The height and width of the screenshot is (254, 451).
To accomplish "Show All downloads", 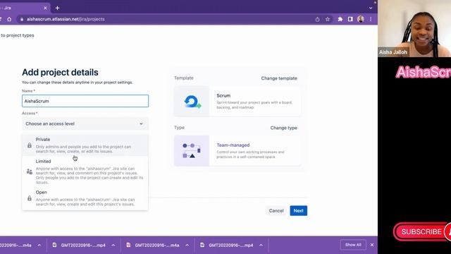I will [353, 245].
